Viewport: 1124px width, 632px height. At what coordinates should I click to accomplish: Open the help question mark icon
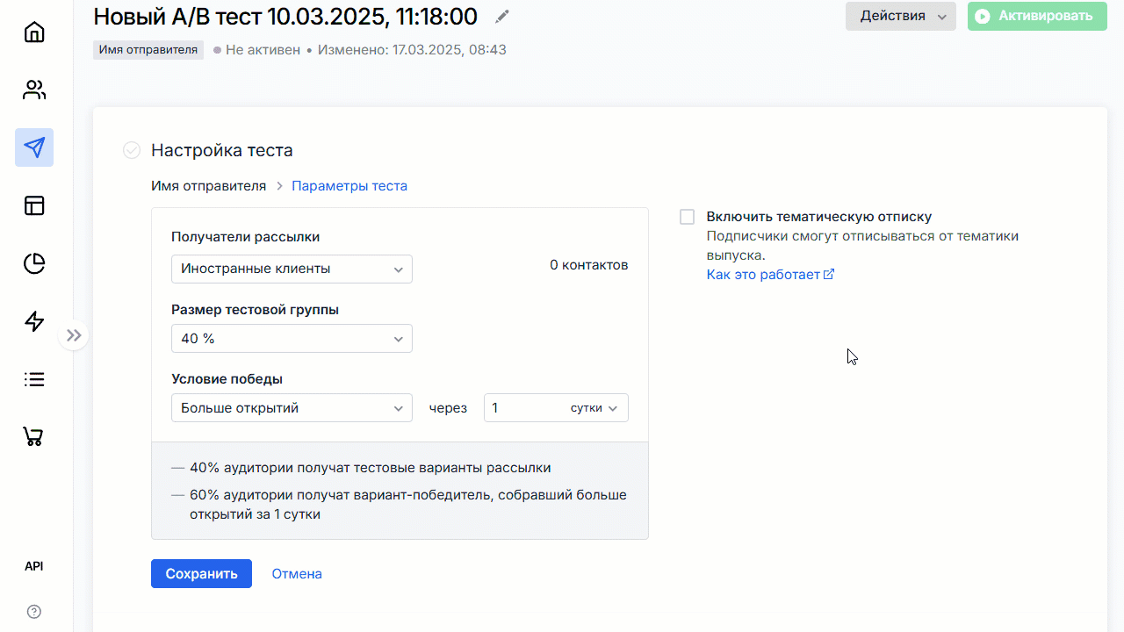tap(34, 612)
